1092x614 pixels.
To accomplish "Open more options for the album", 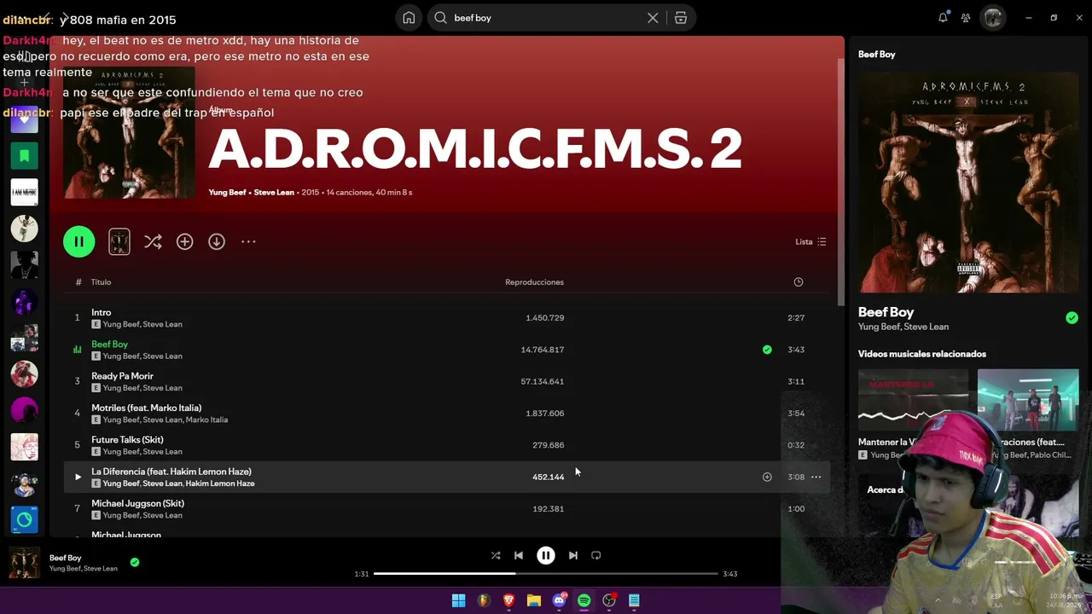I will tap(248, 241).
